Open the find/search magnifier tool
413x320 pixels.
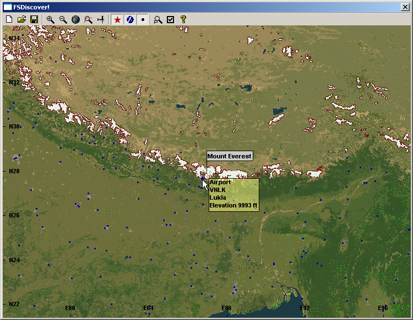point(158,19)
